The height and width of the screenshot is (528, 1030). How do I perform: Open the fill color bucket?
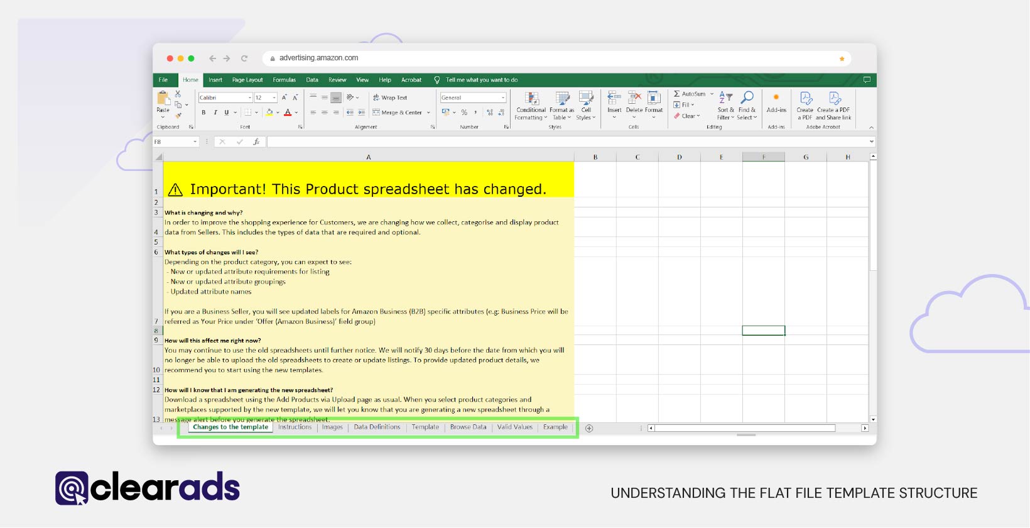[x=269, y=113]
